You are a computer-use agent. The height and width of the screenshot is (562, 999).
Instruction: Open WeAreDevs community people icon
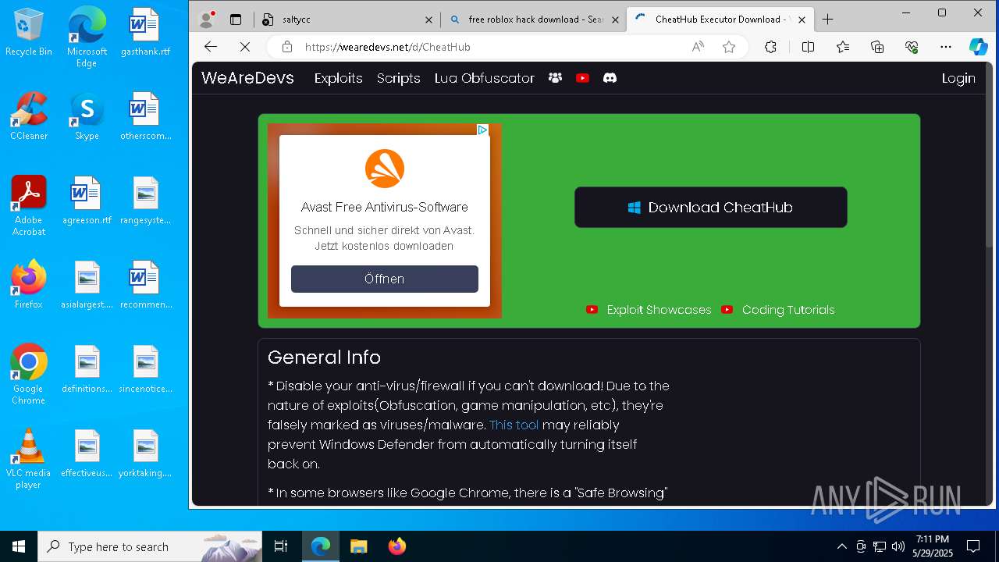tap(555, 78)
